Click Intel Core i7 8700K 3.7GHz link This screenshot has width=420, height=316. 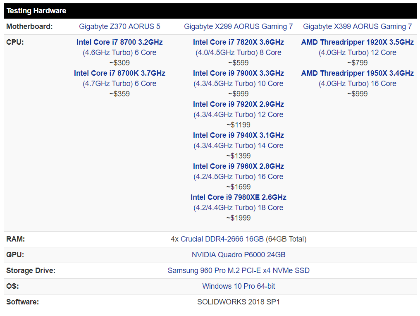(x=119, y=73)
